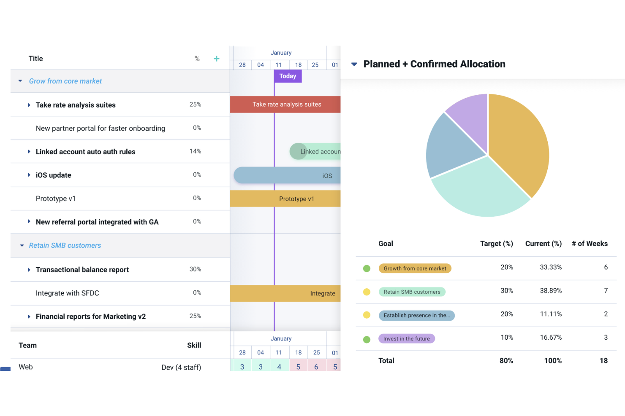Viewport: 625px width, 416px height.
Task: Click the green Linked account Gantt bar
Action: (315, 151)
